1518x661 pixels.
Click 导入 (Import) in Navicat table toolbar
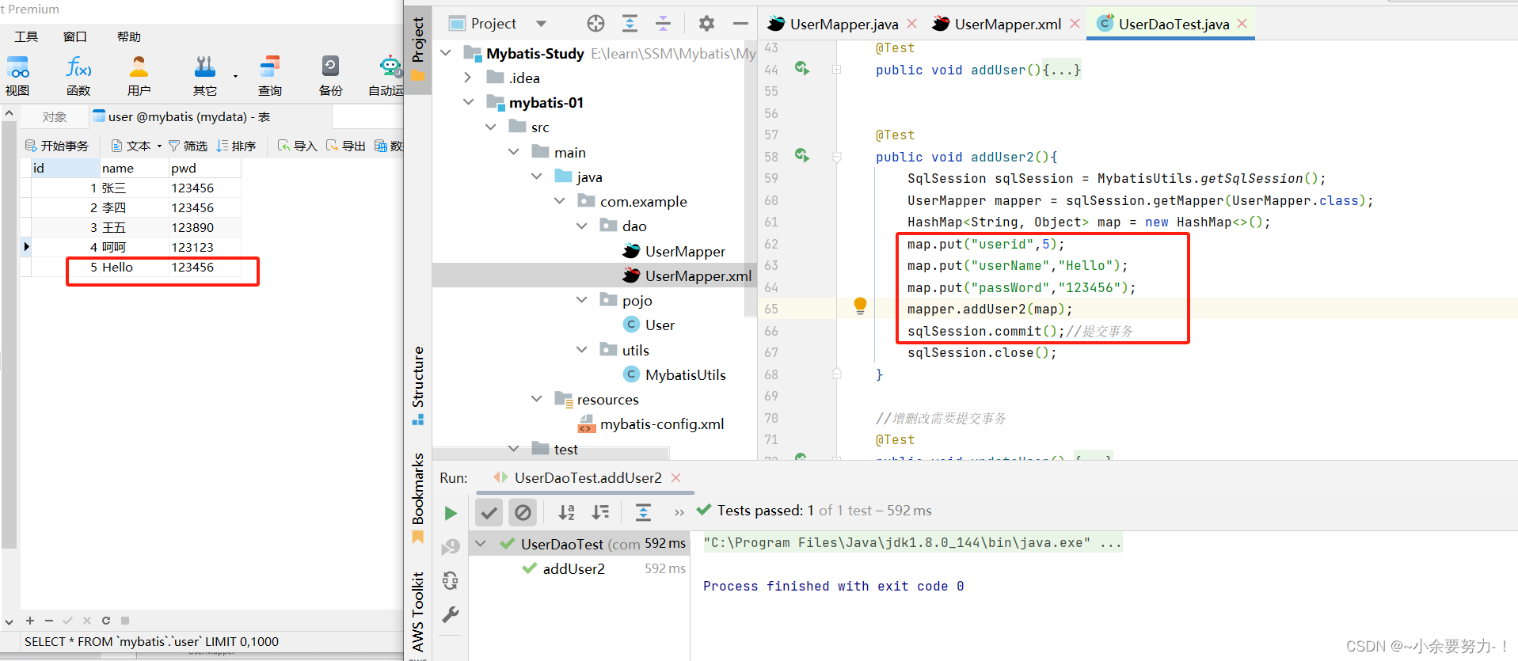coord(298,146)
